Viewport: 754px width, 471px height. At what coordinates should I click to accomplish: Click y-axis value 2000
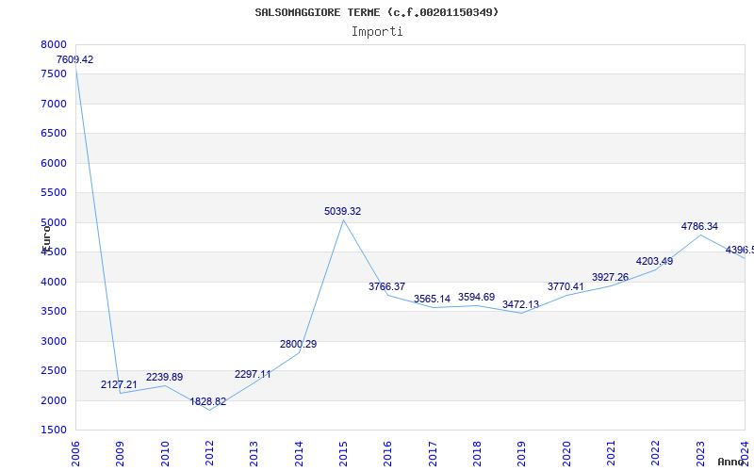[54, 400]
